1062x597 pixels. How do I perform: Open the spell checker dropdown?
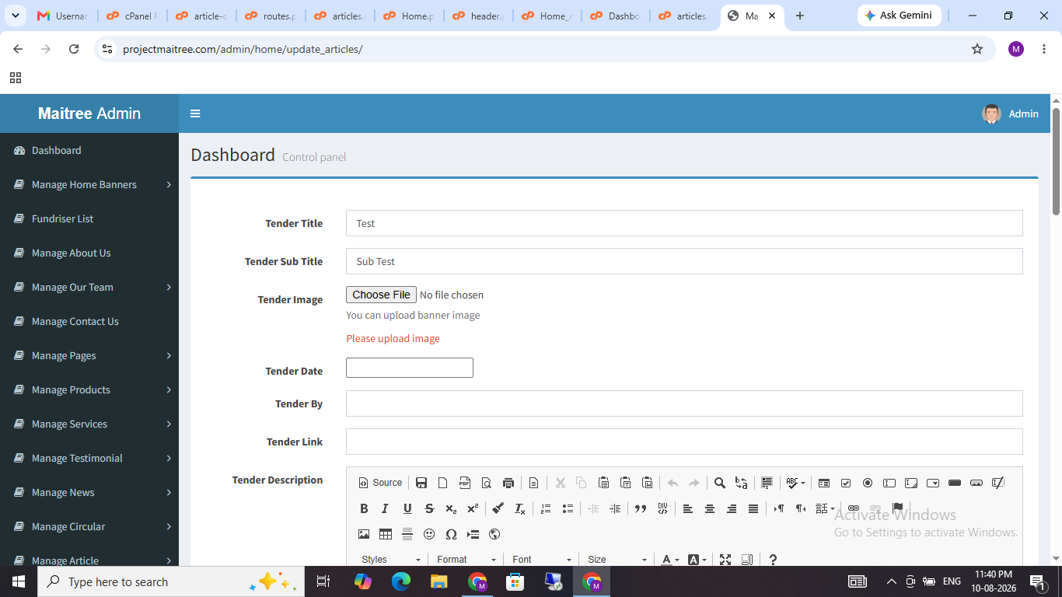click(x=795, y=483)
